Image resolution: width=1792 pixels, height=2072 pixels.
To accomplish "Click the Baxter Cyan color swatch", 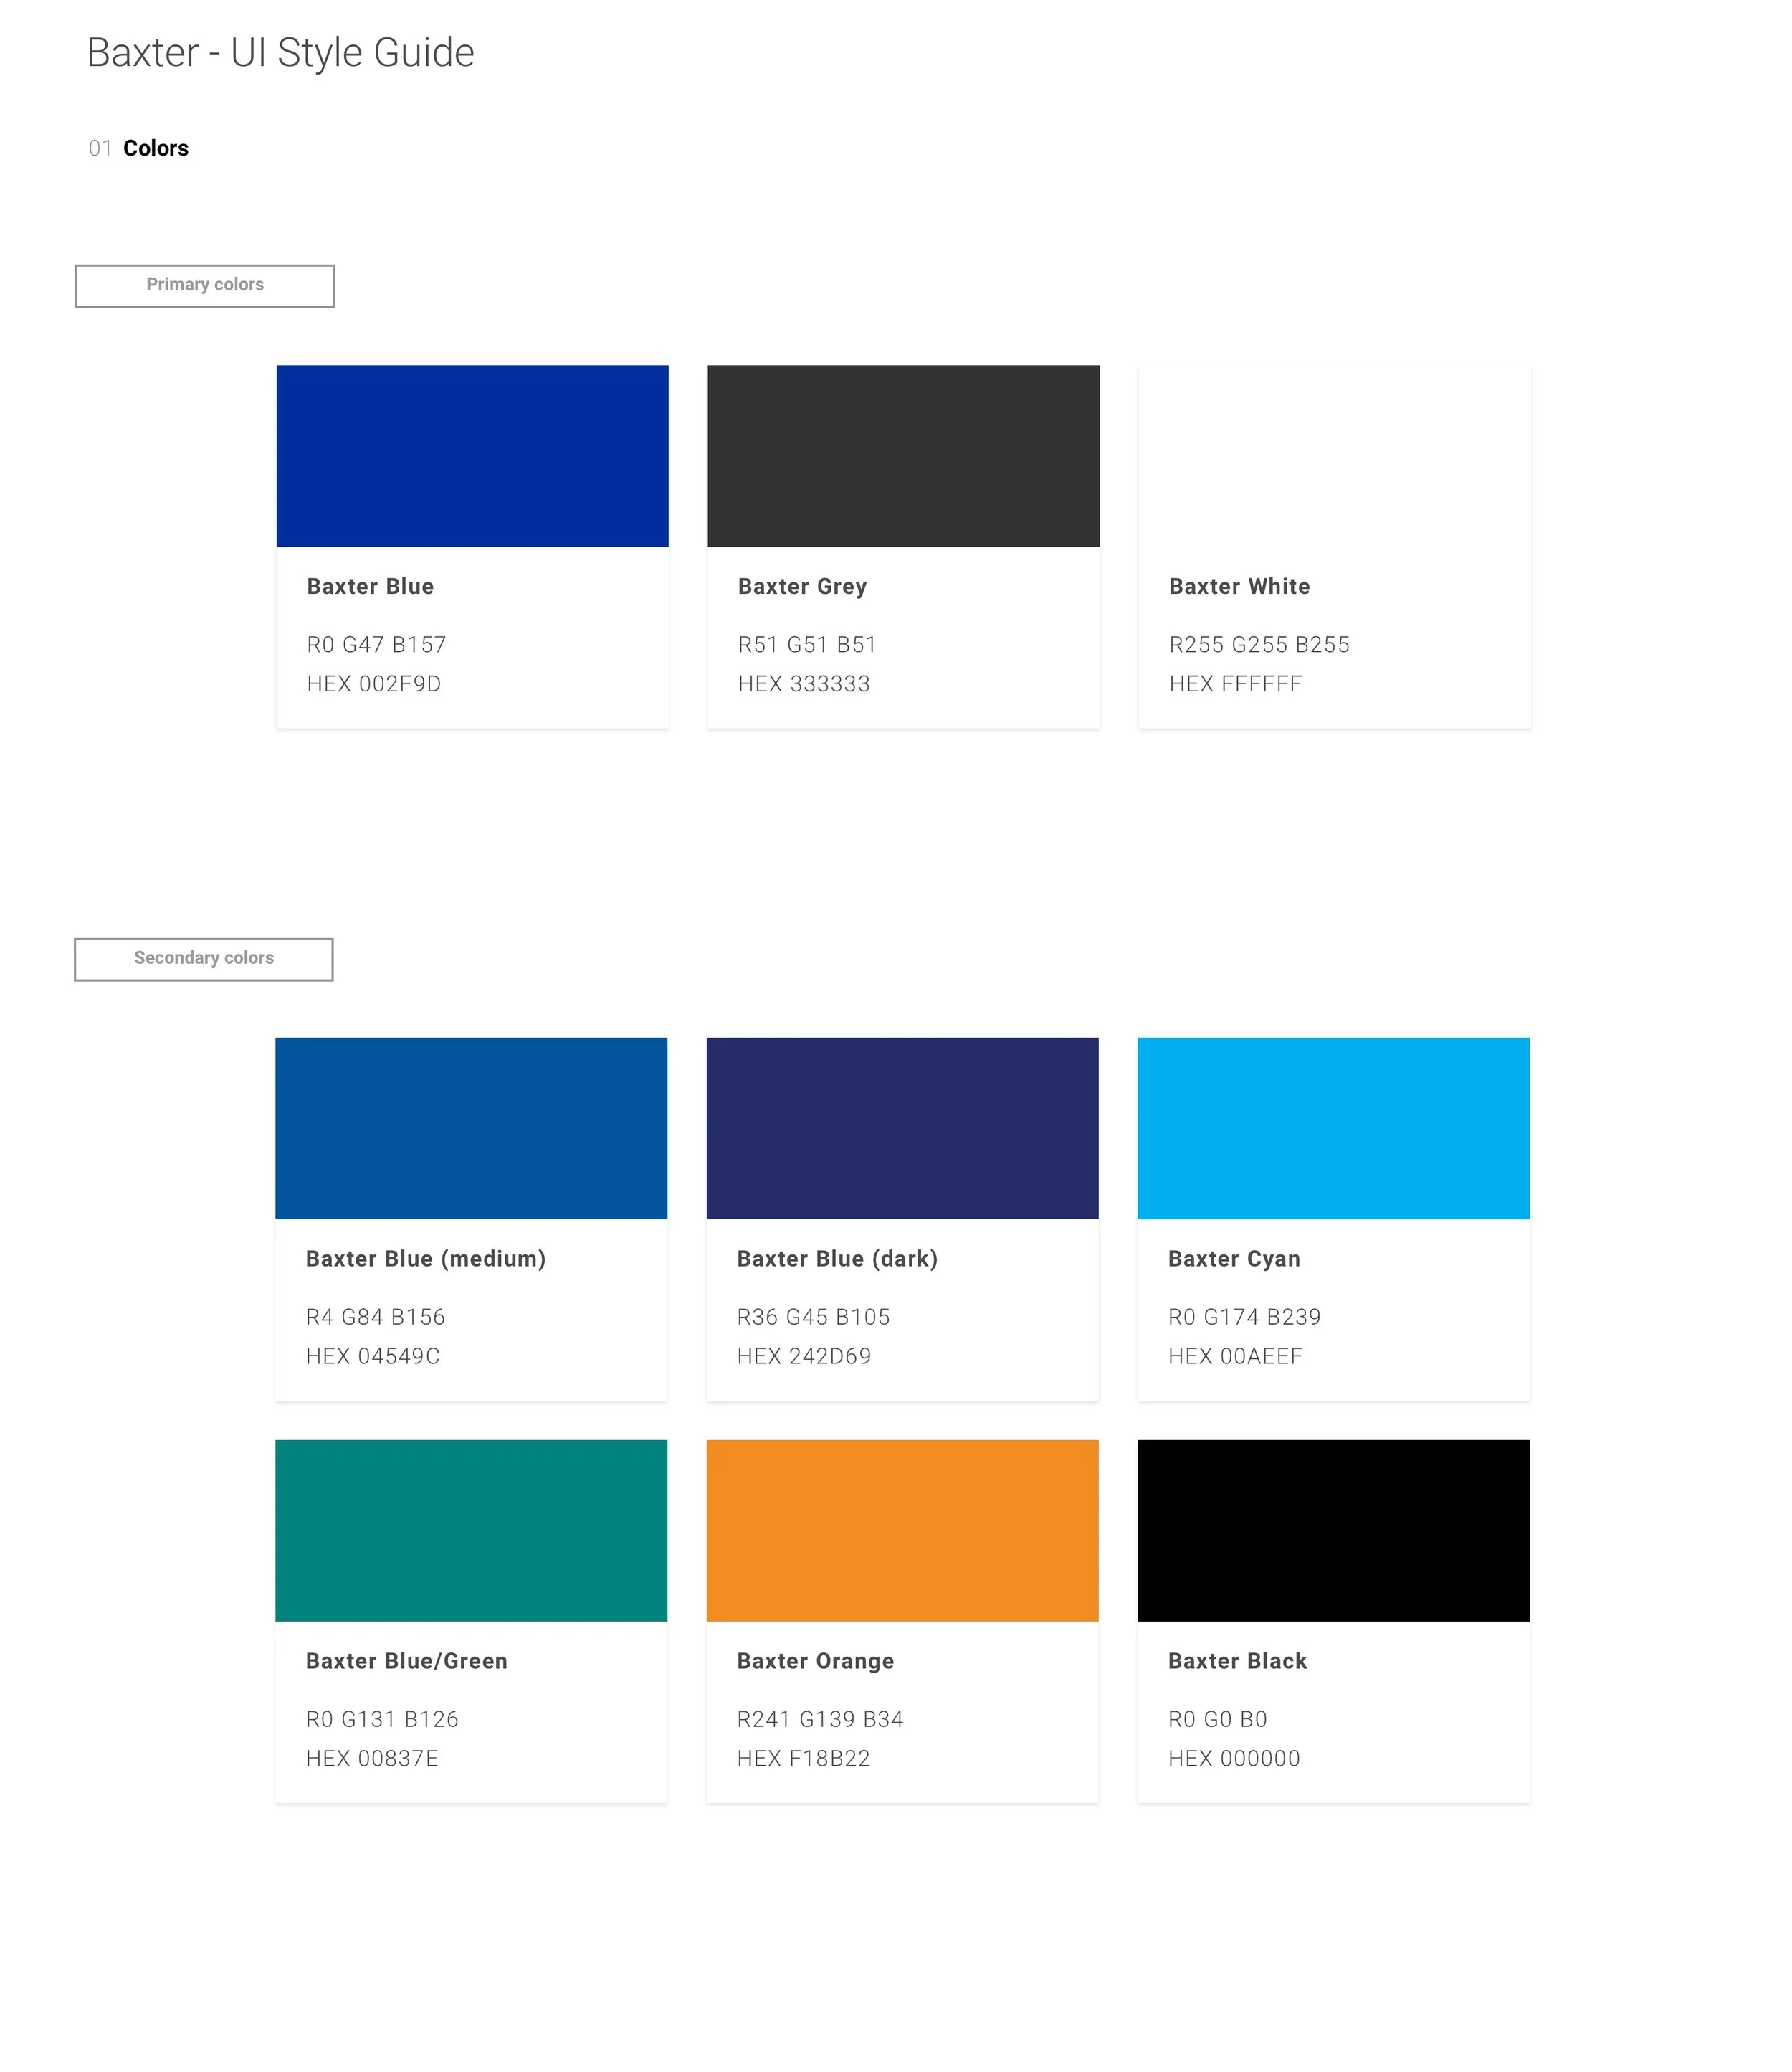I will (x=1333, y=1127).
